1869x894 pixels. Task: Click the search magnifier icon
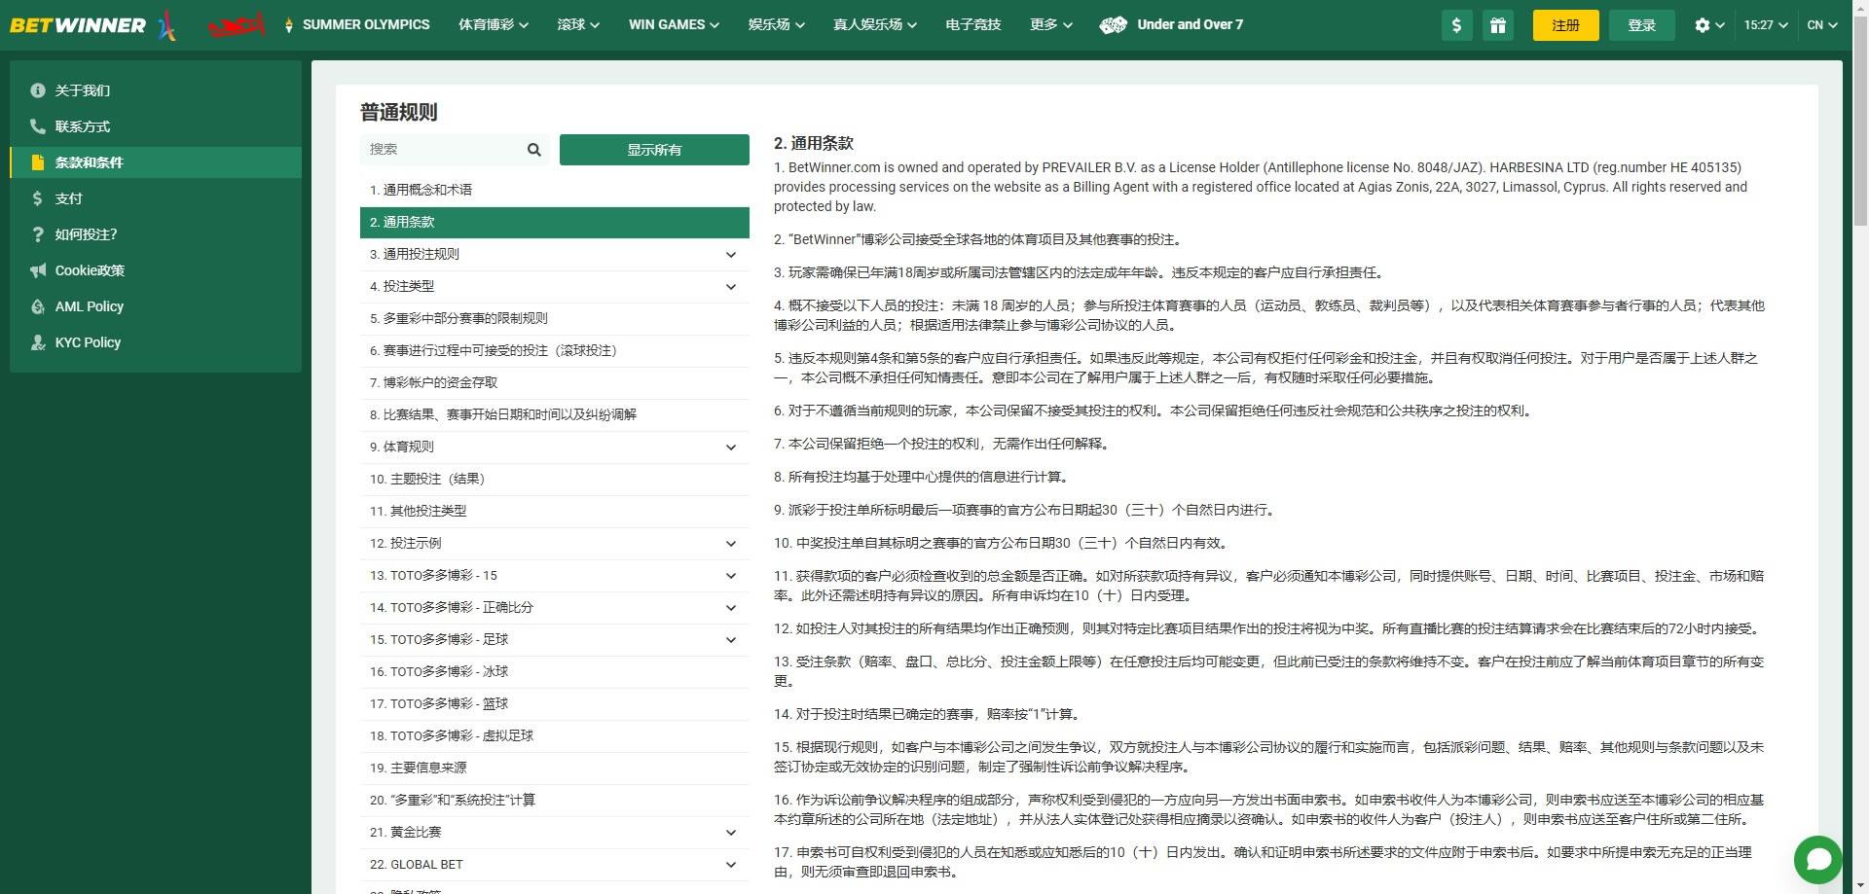click(533, 149)
